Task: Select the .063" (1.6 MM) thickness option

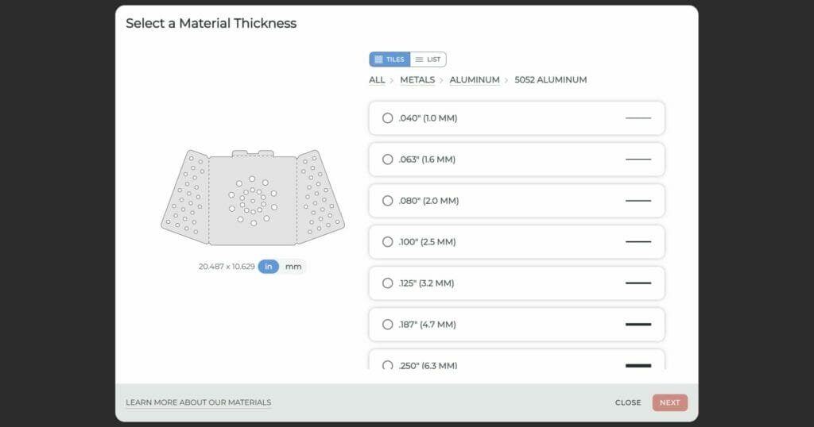Action: (x=388, y=160)
